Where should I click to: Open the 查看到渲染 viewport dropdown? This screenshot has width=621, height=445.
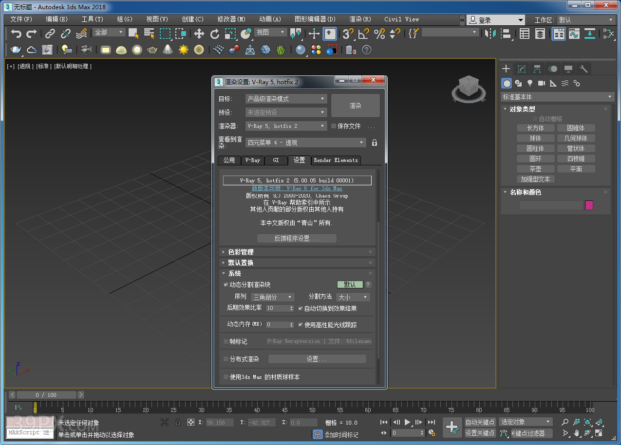305,142
